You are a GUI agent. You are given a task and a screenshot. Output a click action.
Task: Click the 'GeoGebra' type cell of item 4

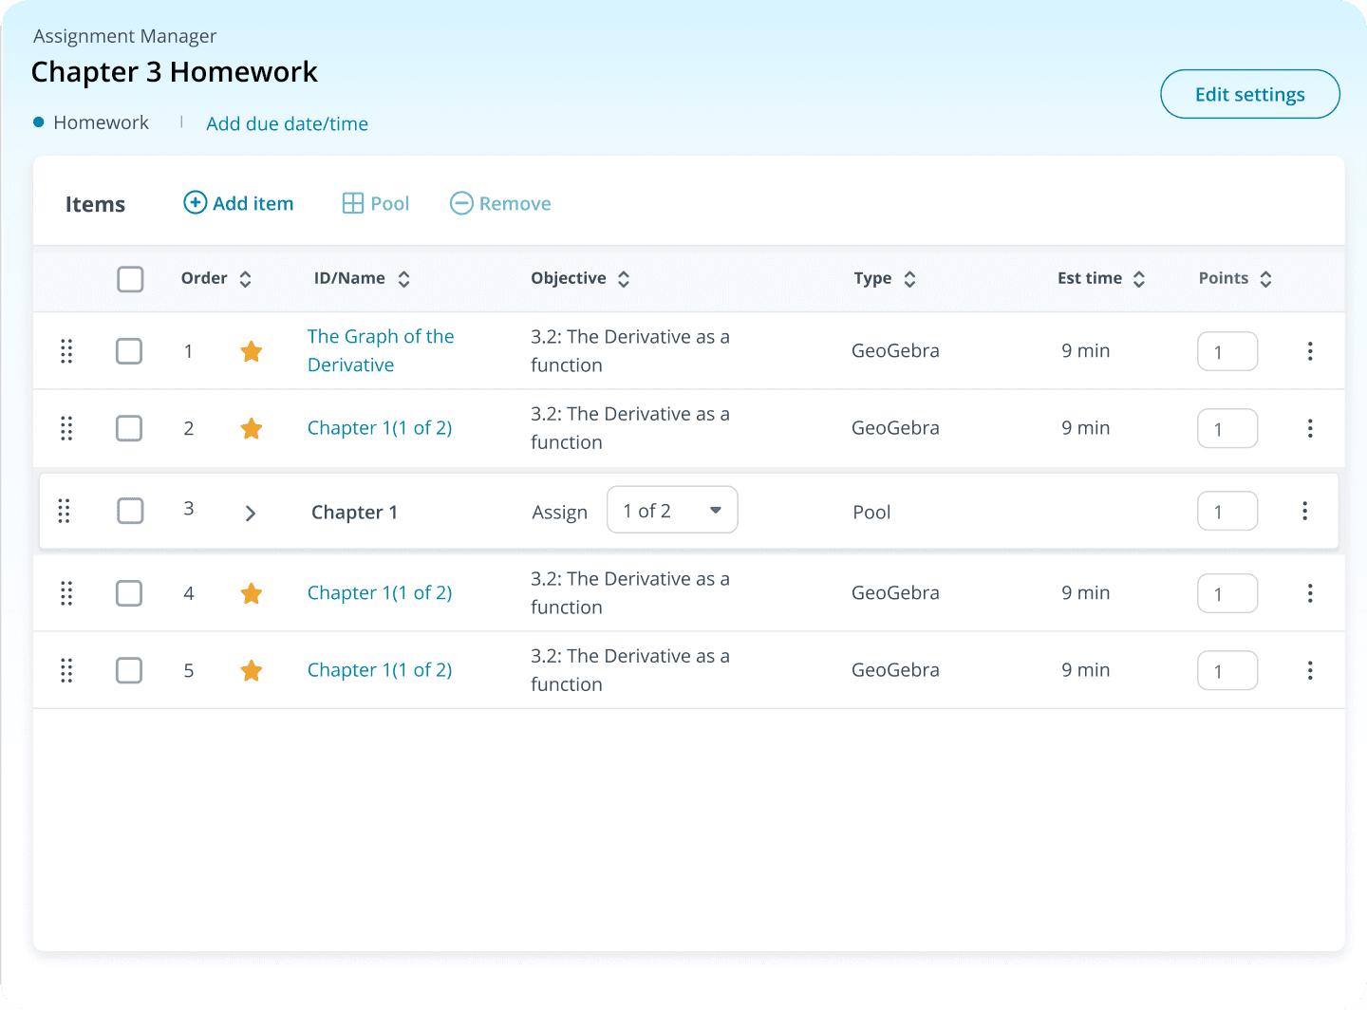895,593
